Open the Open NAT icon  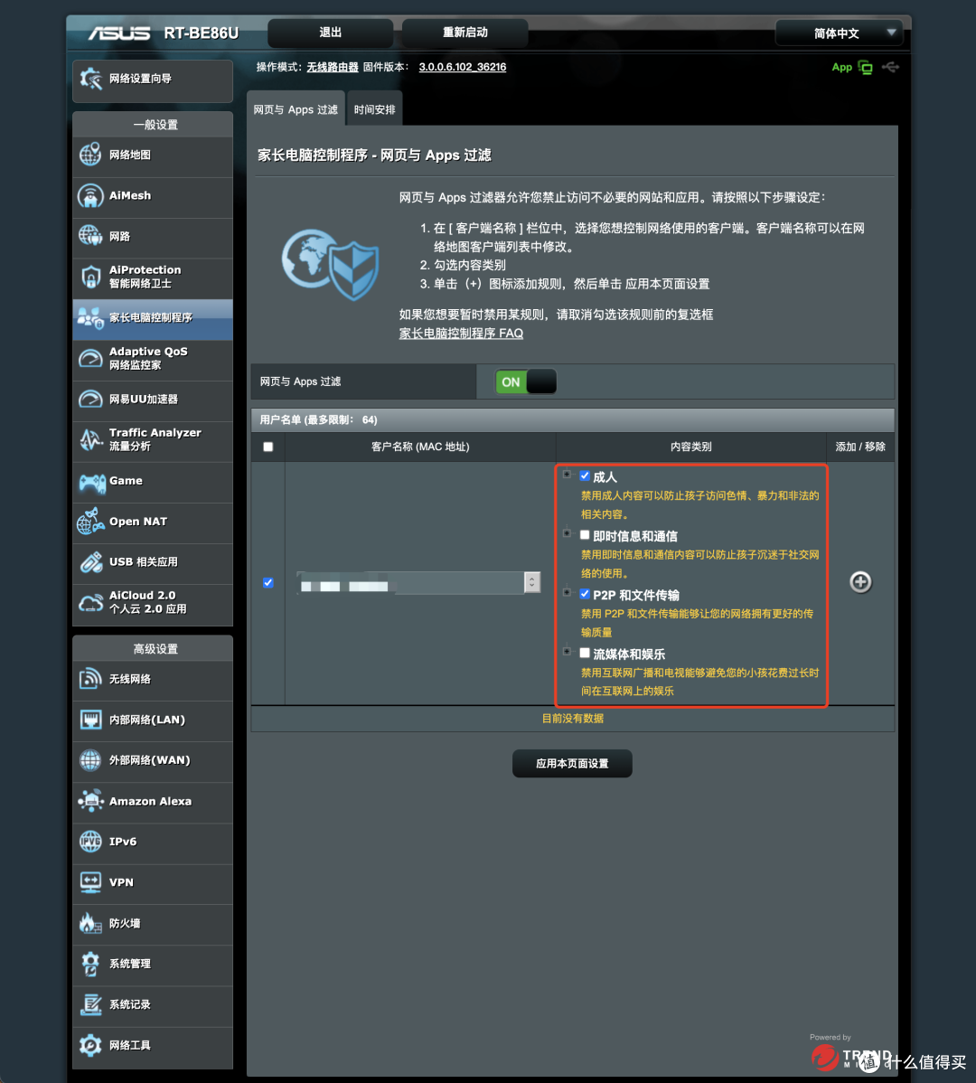click(x=90, y=522)
